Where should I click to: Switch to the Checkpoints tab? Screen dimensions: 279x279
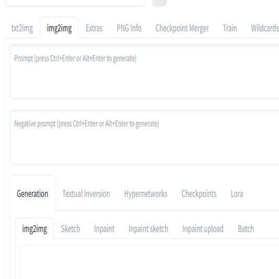click(199, 194)
